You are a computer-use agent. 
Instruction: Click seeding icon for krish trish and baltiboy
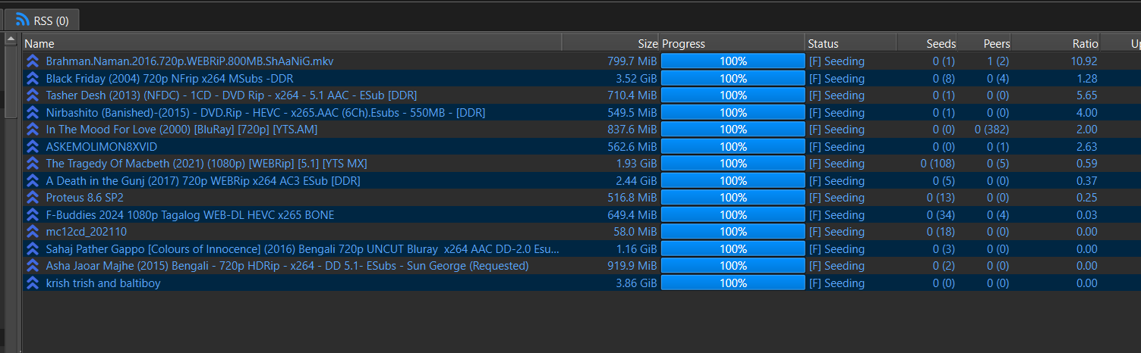pyautogui.click(x=33, y=283)
